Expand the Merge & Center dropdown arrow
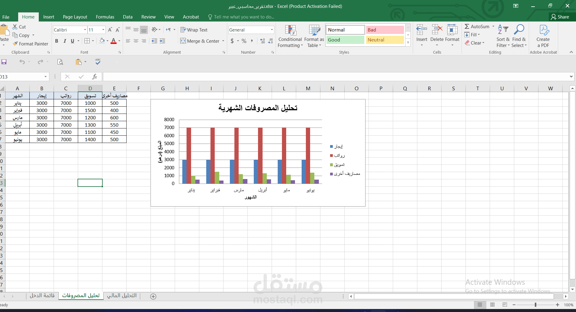 [x=223, y=41]
